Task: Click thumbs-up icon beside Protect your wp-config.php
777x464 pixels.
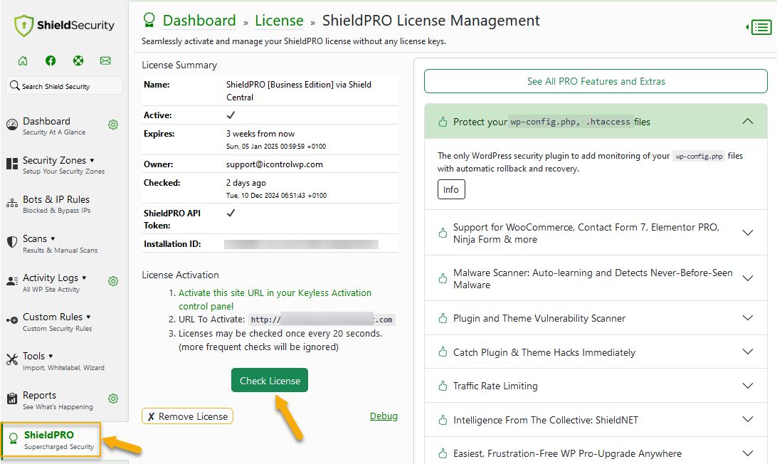Action: coord(443,122)
